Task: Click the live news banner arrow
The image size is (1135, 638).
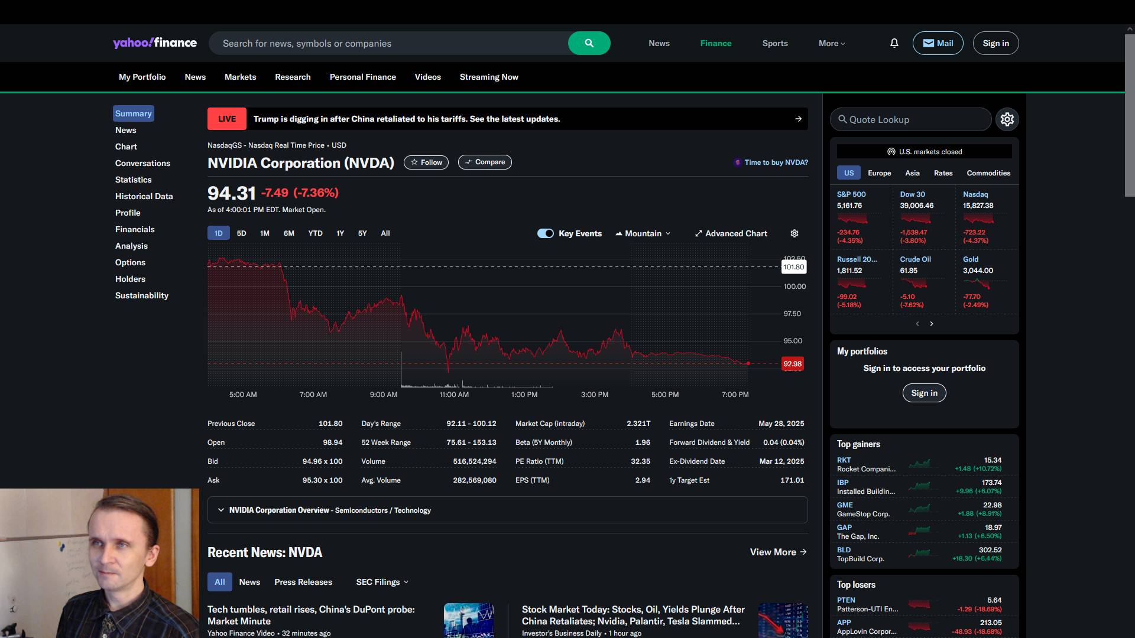Action: tap(798, 119)
